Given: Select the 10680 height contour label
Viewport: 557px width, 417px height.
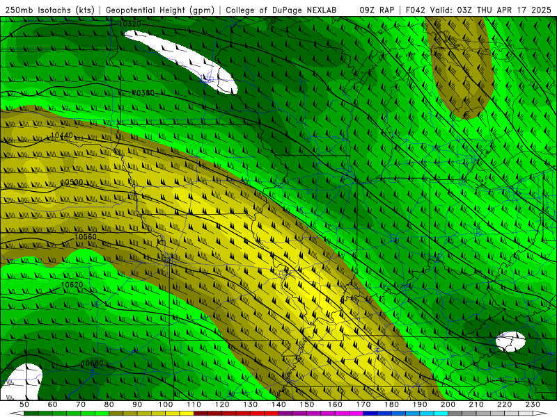Looking at the screenshot, I should 93,363.
